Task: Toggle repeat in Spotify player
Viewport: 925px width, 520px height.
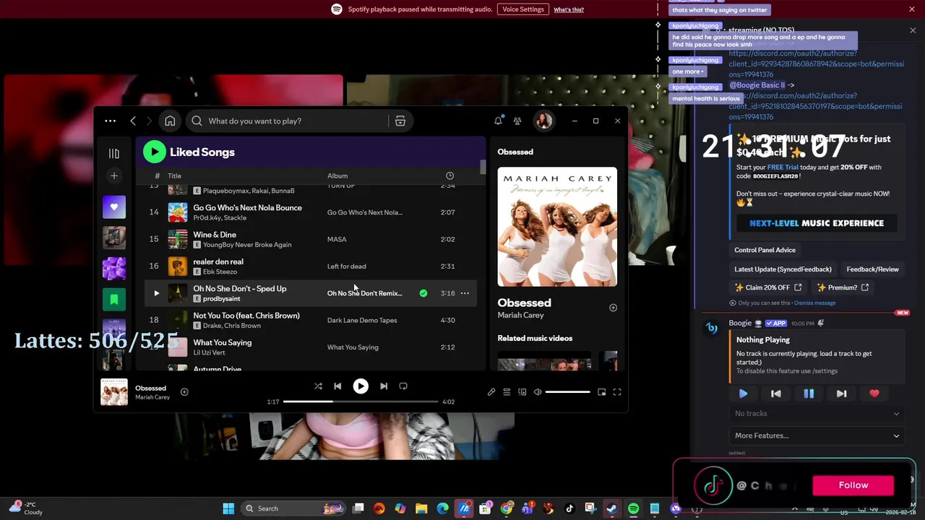Action: click(403, 386)
